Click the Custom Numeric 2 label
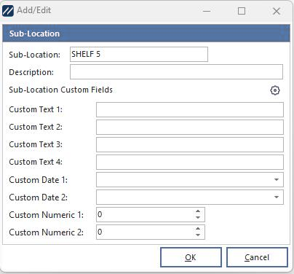This screenshot has width=294, height=274. (x=46, y=232)
